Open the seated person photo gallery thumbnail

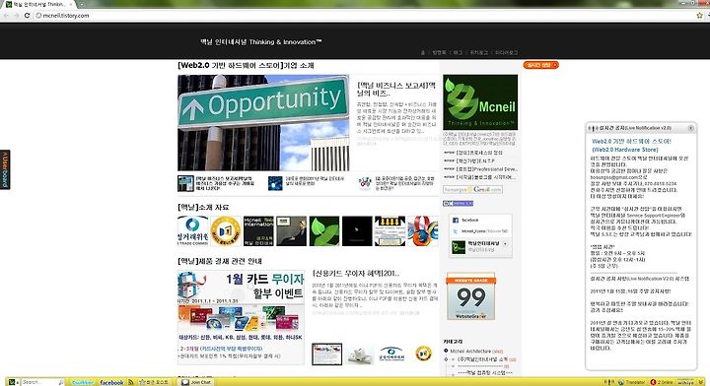tap(291, 231)
